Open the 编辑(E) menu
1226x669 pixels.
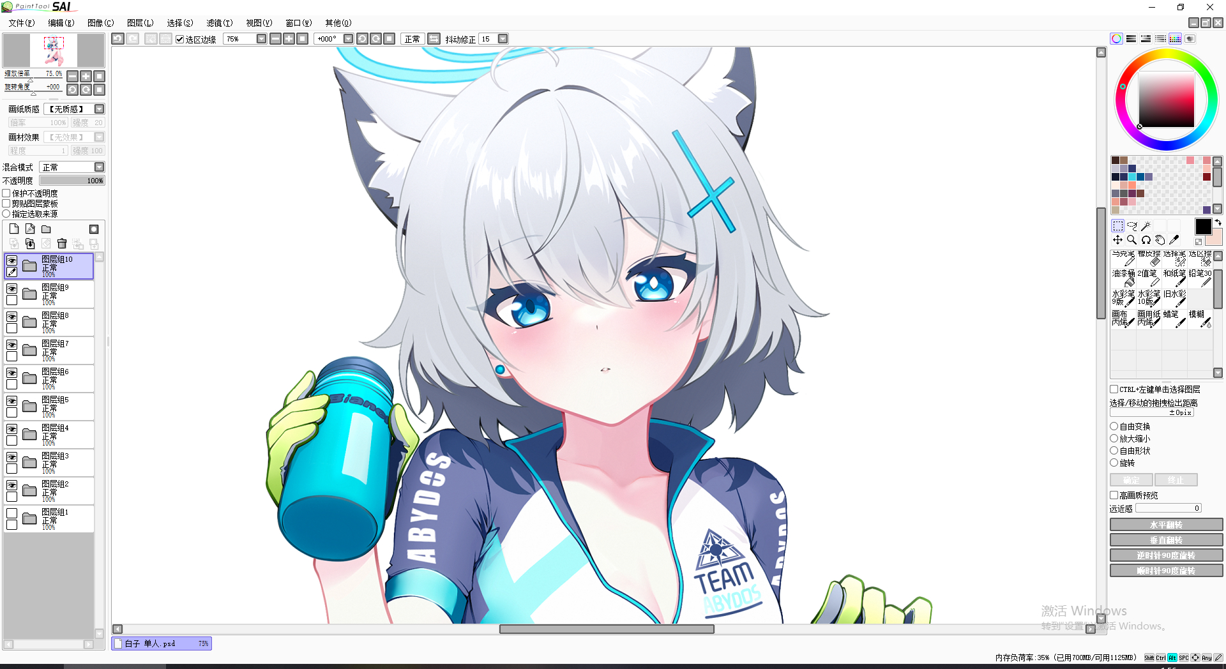(x=61, y=23)
